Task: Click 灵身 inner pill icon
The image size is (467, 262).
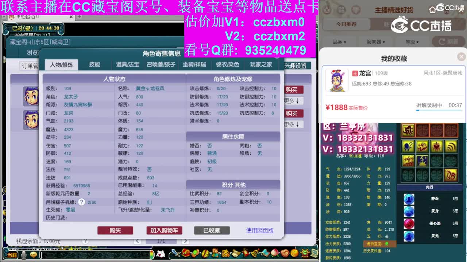Action: pos(409,211)
